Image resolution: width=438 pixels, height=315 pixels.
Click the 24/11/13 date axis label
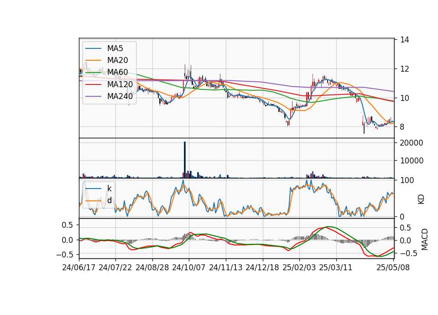pos(226,268)
